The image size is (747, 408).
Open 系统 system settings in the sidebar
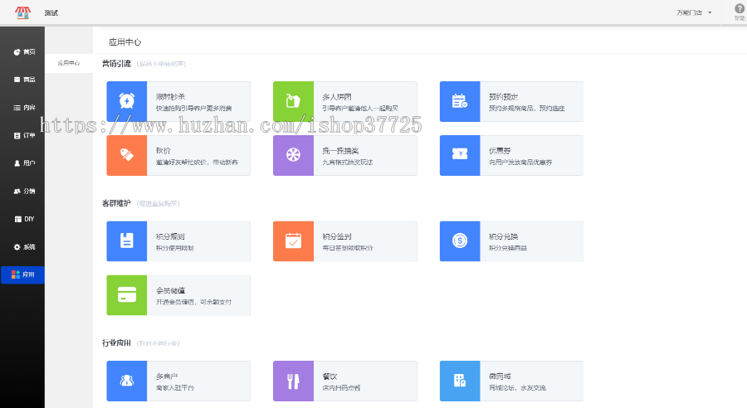click(24, 247)
